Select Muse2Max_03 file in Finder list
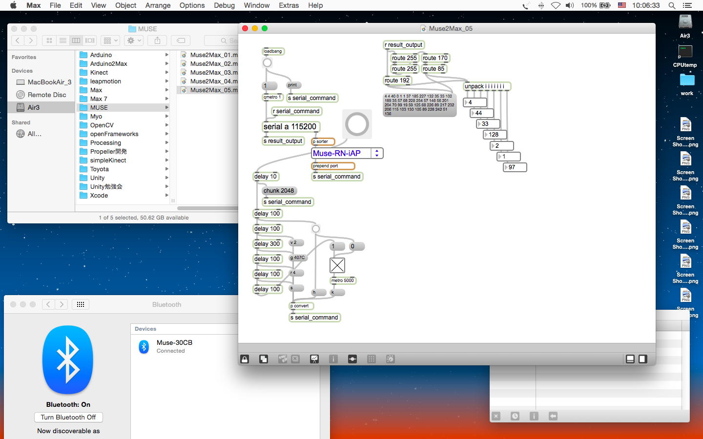This screenshot has height=439, width=703. [x=210, y=73]
